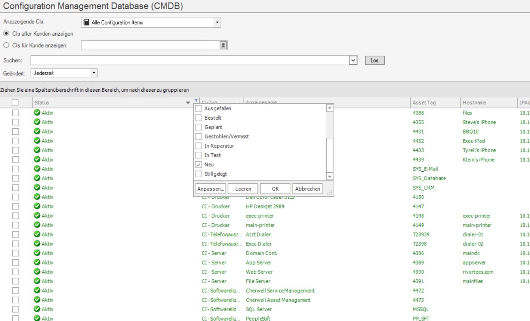This screenshot has width=530, height=321.
Task: Click the Abbrechen button in the filter popup
Action: click(307, 189)
